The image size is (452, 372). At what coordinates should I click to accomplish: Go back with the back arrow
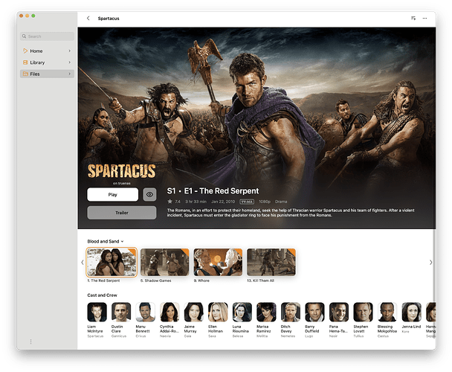point(88,18)
